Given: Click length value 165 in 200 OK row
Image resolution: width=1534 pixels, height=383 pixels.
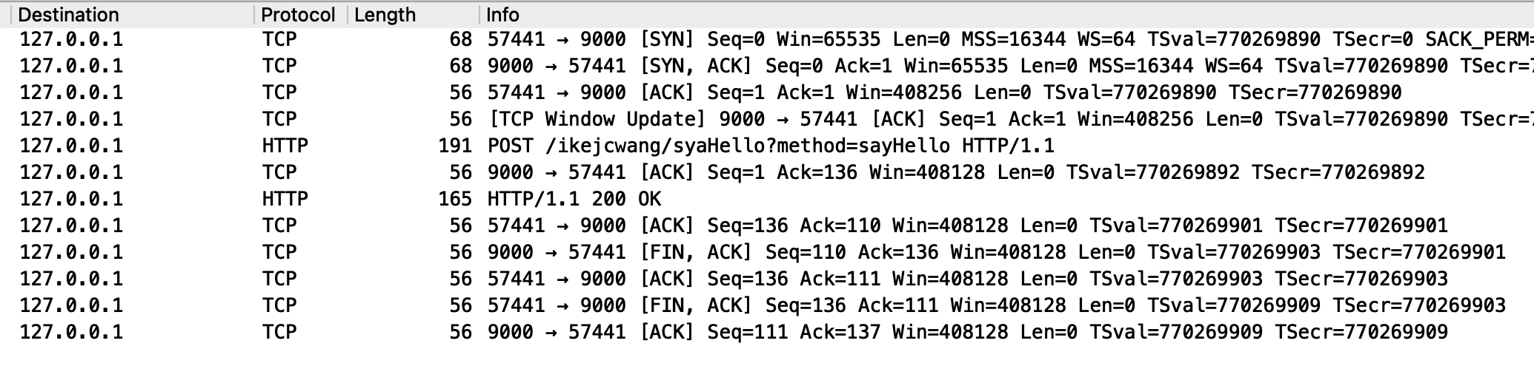Looking at the screenshot, I should (455, 199).
